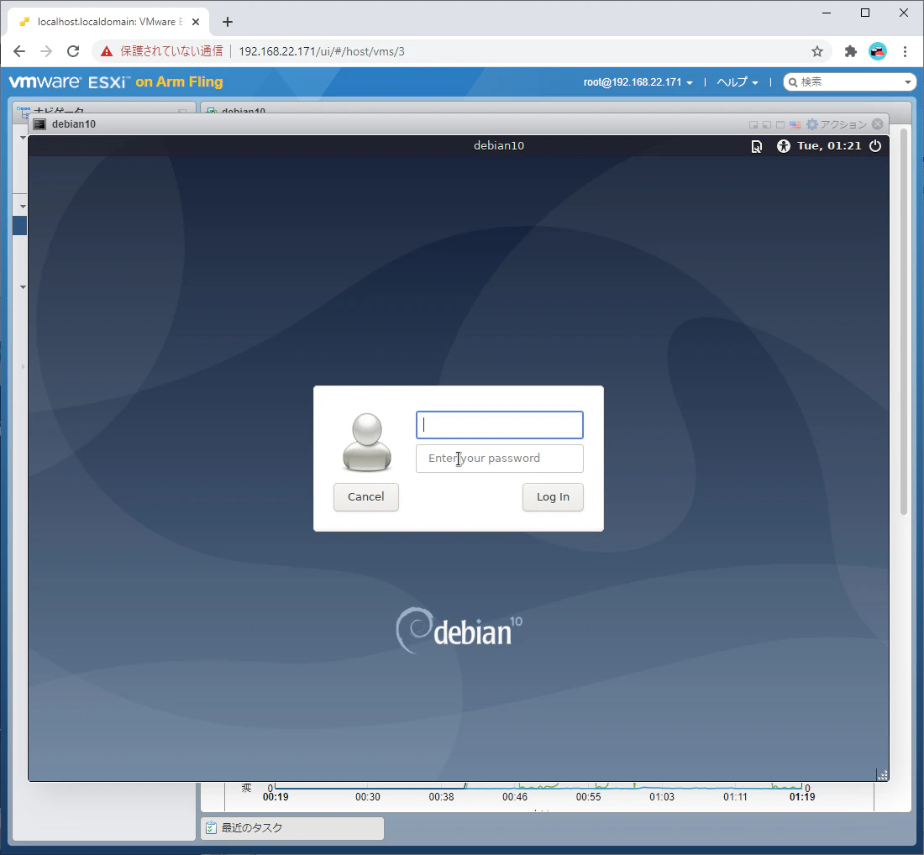Click the 01:19 chart time label
Image resolution: width=924 pixels, height=855 pixels.
(802, 797)
